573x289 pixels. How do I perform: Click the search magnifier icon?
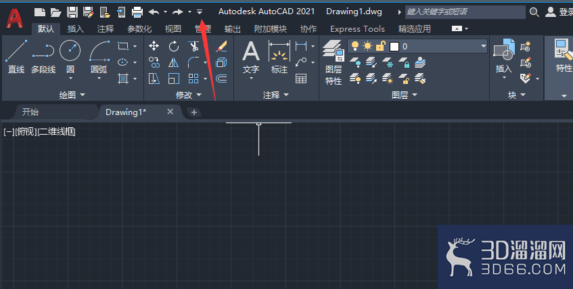(x=534, y=12)
